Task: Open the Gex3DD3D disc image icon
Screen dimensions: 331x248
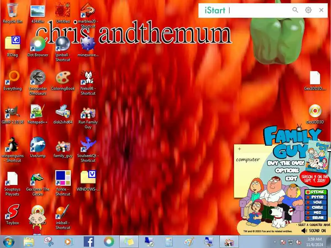Action: coord(315,114)
